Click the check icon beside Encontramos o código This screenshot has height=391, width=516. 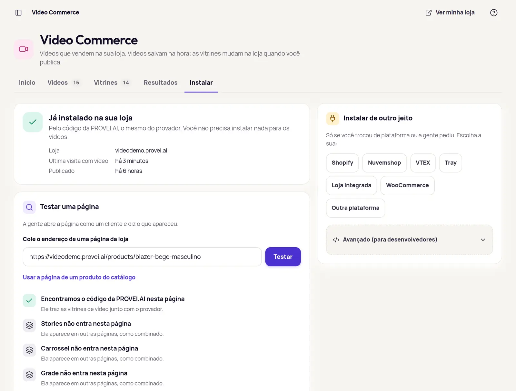click(29, 300)
